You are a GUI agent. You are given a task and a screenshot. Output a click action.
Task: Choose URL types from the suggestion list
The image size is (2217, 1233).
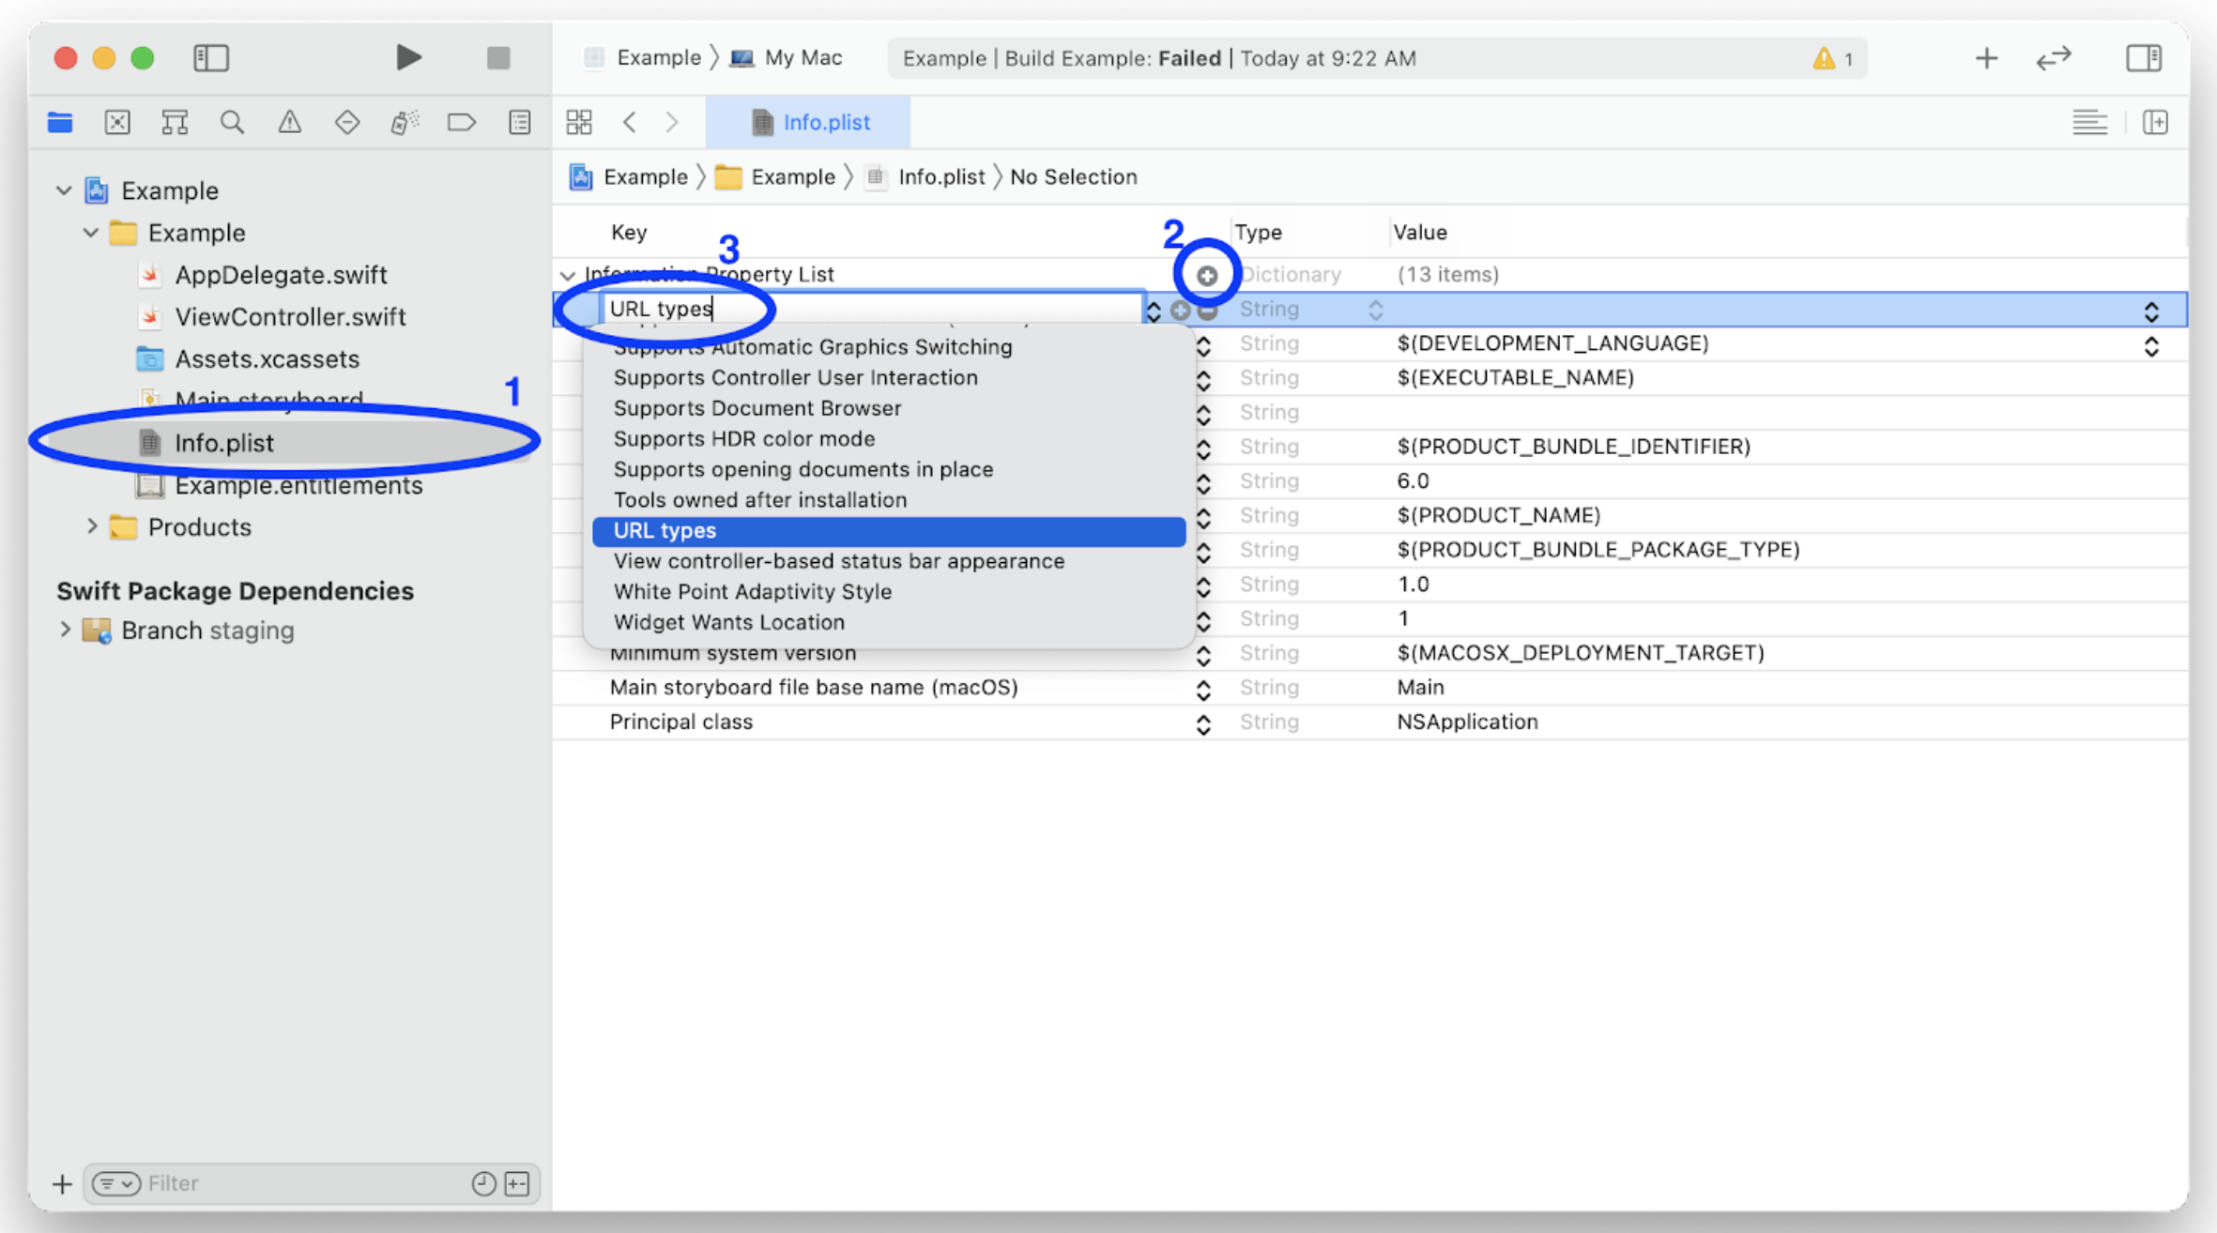(889, 531)
